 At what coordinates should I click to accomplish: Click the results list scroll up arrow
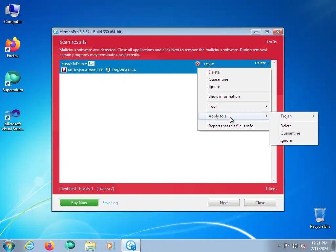[x=274, y=63]
